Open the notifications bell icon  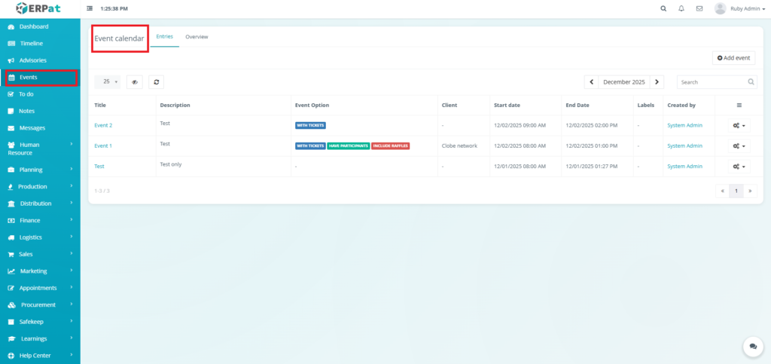(x=681, y=8)
